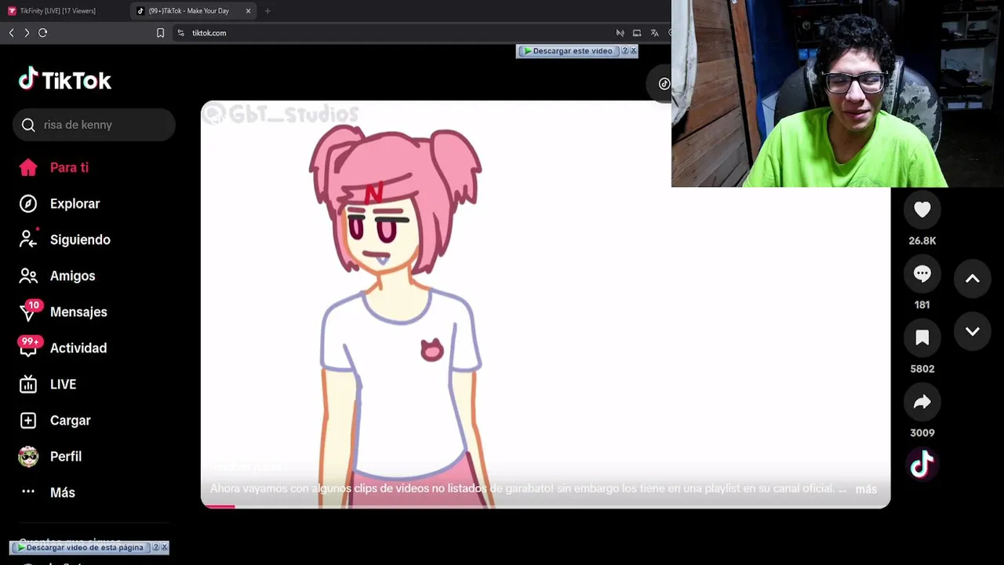Open the Explorar section
The image size is (1004, 565).
click(x=75, y=203)
